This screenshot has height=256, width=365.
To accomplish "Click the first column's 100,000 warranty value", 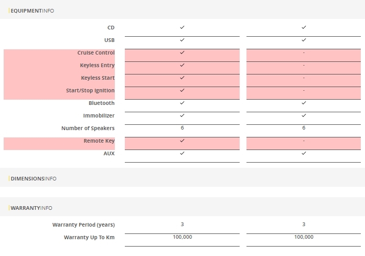I will click(182, 237).
